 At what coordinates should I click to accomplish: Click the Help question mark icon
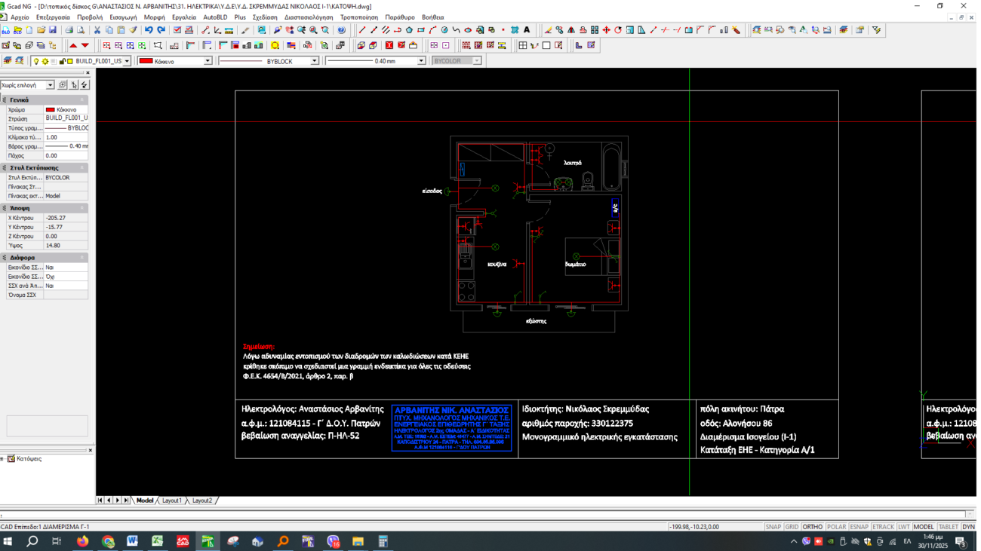pos(342,30)
